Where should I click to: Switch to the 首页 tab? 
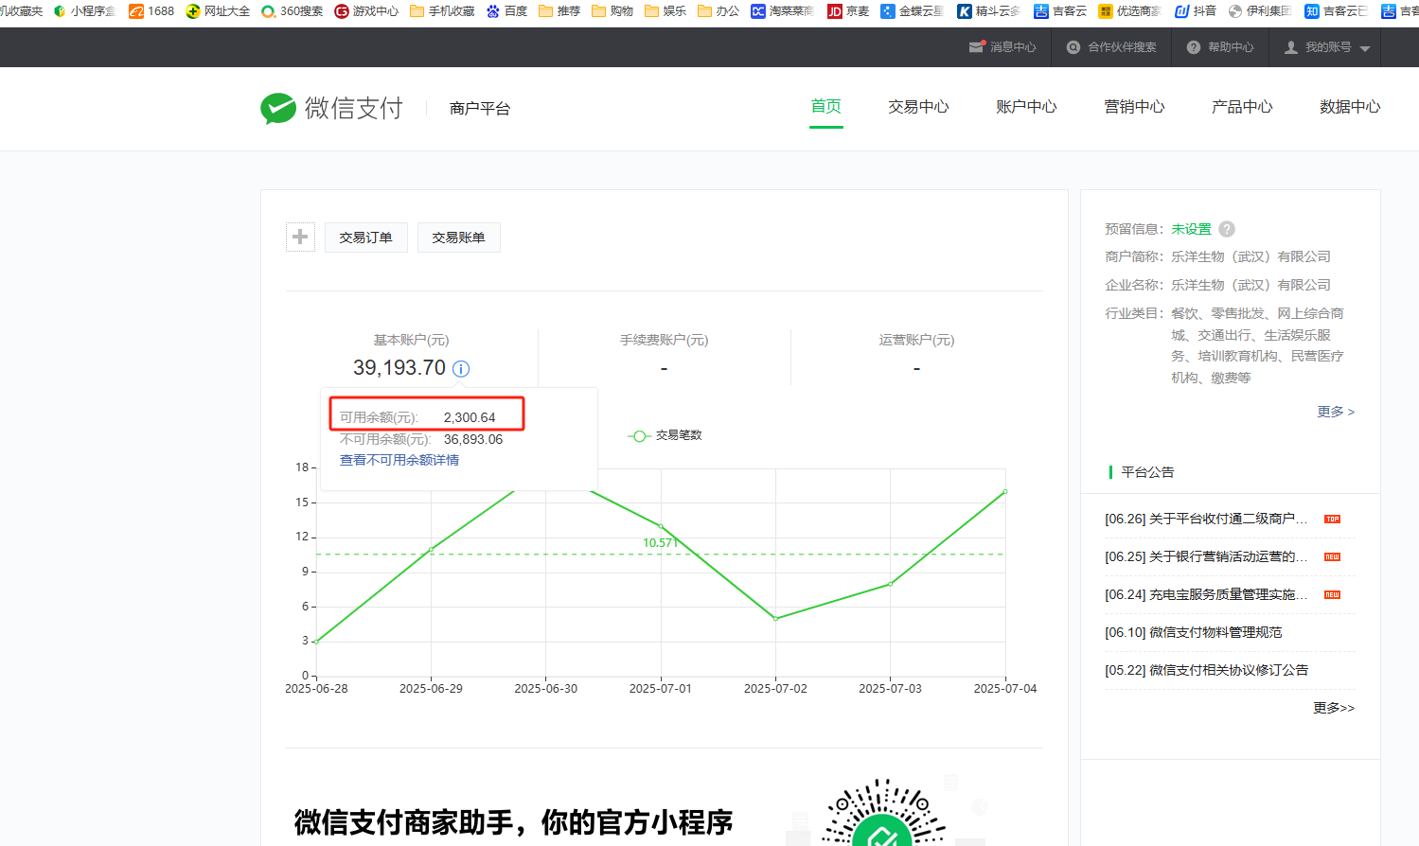click(826, 106)
